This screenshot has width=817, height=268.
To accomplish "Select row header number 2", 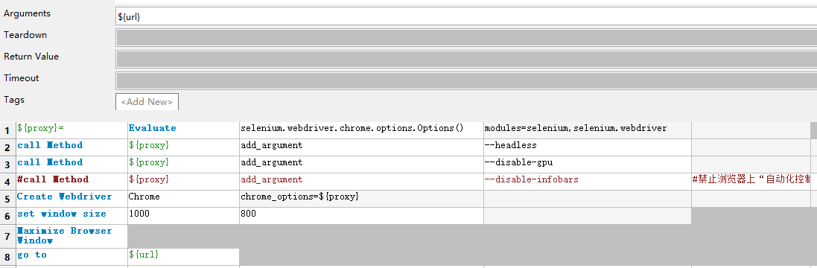I will pos(7,147).
